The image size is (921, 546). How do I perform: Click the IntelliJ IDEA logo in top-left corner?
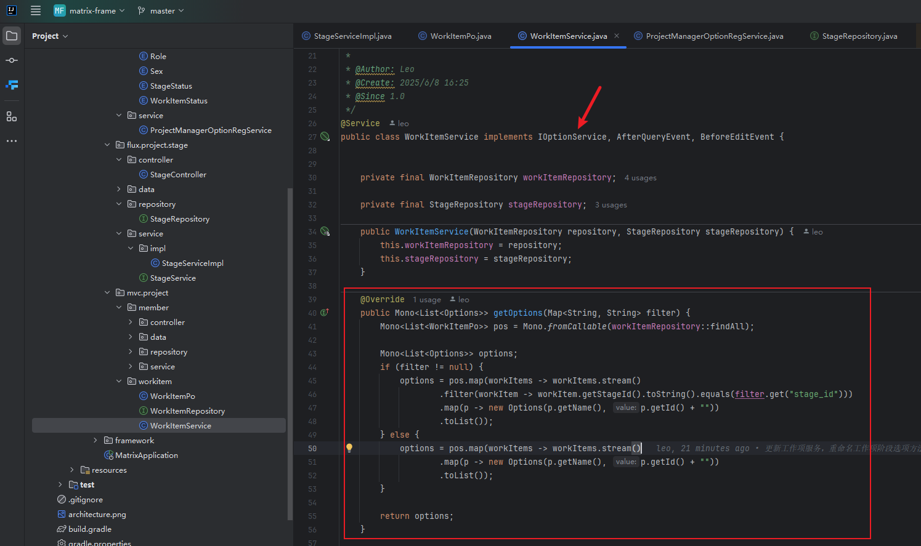12,10
